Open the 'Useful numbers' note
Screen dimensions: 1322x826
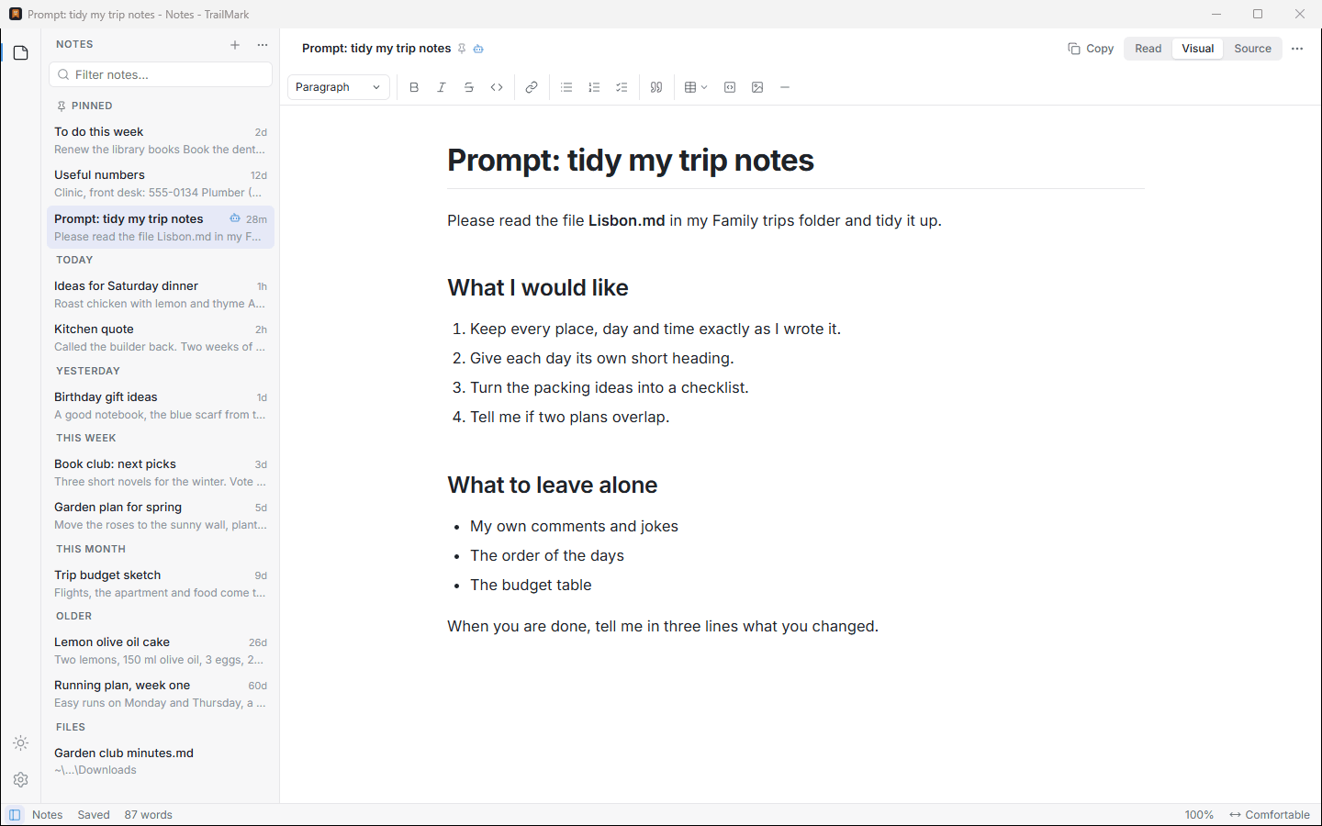(x=161, y=184)
